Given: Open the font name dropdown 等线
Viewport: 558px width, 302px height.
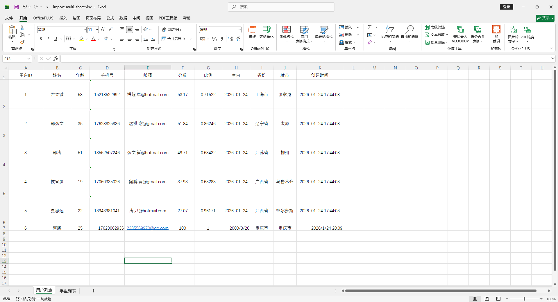Looking at the screenshot, I should (x=85, y=30).
